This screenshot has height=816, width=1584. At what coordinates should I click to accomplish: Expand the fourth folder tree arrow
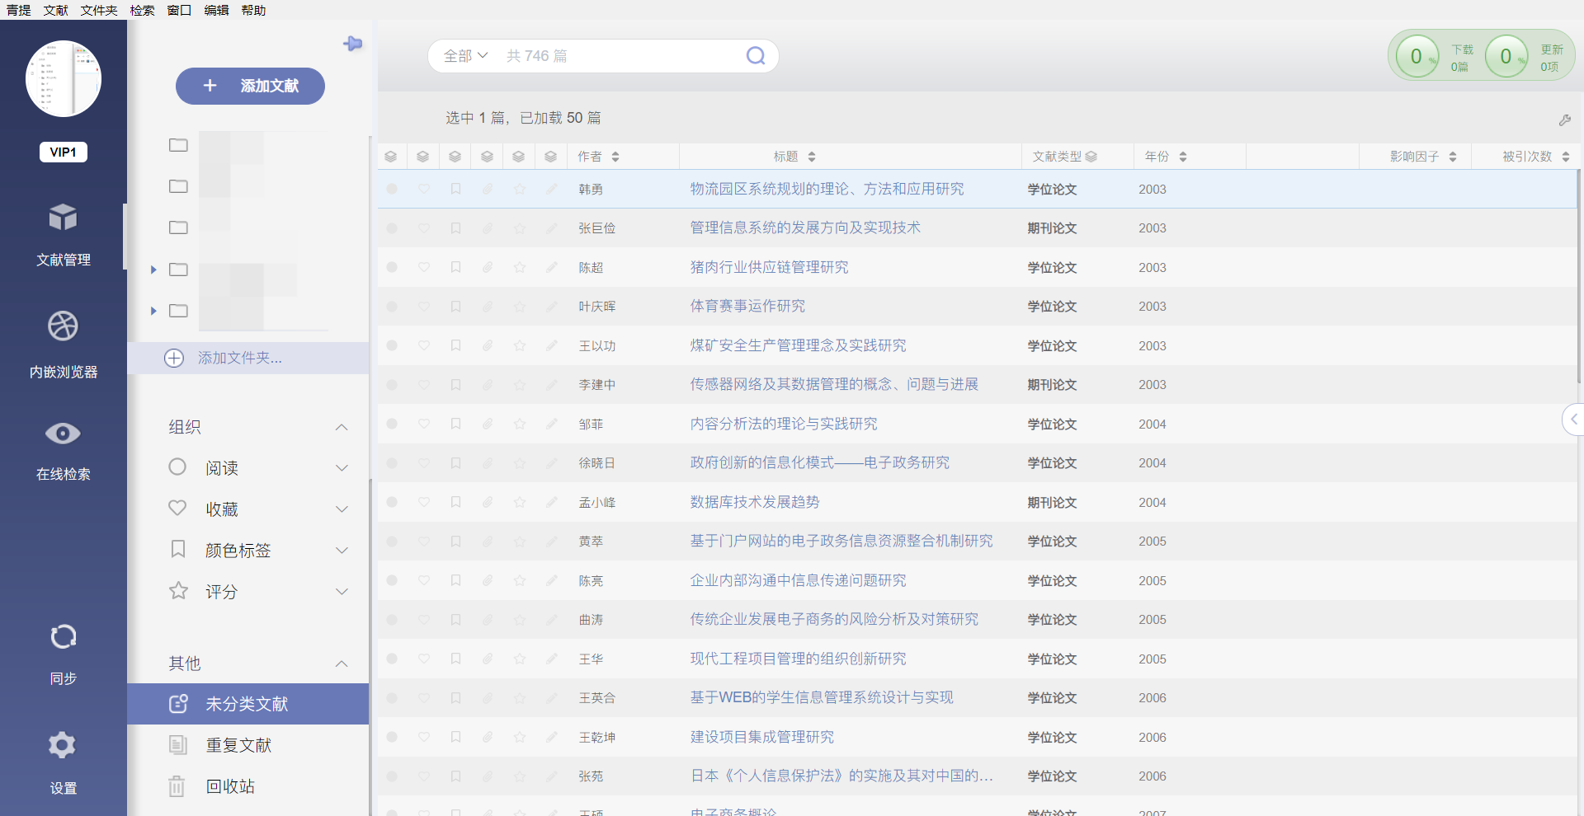153,270
